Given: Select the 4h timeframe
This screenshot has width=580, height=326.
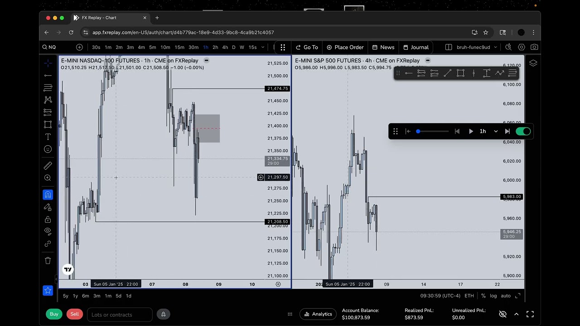Looking at the screenshot, I should (x=225, y=47).
